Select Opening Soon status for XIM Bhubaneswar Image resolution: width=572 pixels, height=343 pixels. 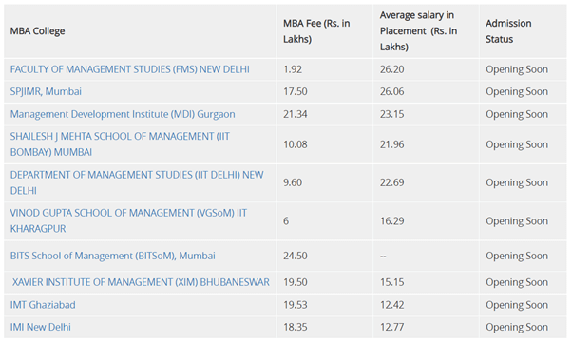[517, 282]
